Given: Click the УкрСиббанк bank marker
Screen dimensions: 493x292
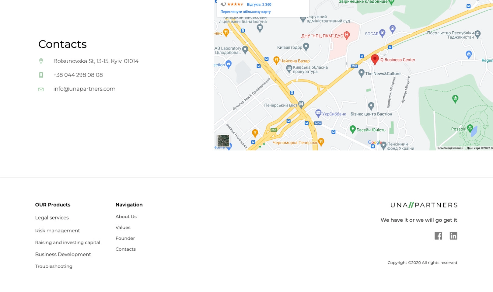Looking at the screenshot, I should [x=318, y=113].
